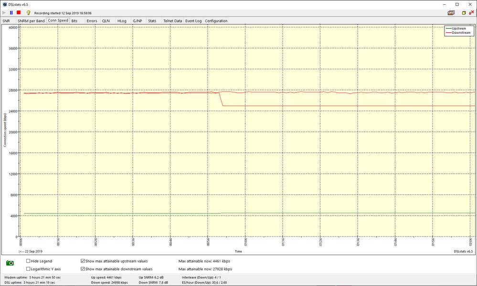Enable the Logarithmic Y axis checkbox
The height and width of the screenshot is (286, 477).
pos(28,269)
